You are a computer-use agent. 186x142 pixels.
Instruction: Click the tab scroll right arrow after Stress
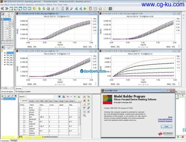(x=80, y=101)
